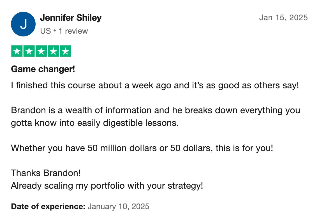The width and height of the screenshot is (319, 222).
Task: Click the Jan 15, 2025 posted date
Action: click(283, 17)
